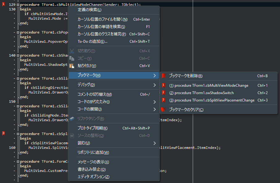Expand the コードの展開 submenu arrow
The height and width of the screenshot is (183, 280).
[x=154, y=109]
